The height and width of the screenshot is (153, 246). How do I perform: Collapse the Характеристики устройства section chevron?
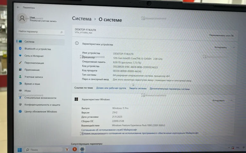[234, 47]
